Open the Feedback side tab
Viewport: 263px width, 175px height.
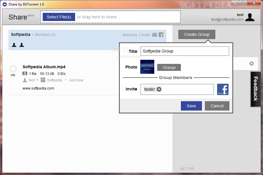point(256,89)
